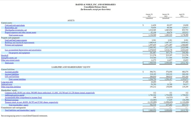The image size is (191, 119).
Task: Click the Retained earnings link
Action: pyautogui.click(x=12, y=100)
